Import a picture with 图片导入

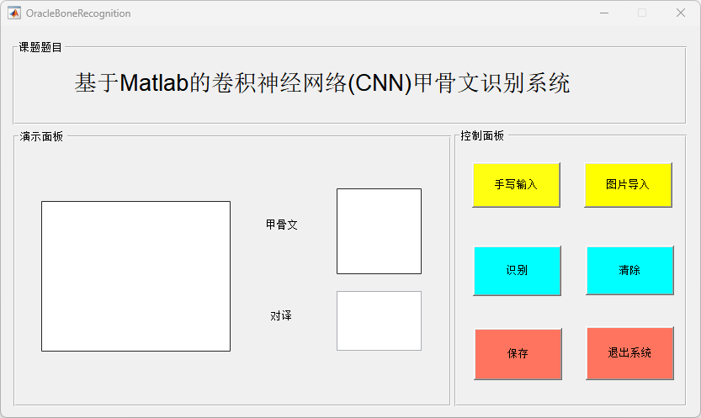pos(628,185)
